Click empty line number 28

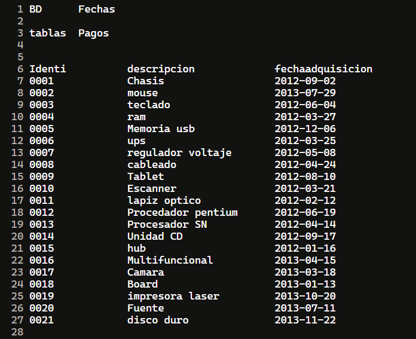17,332
